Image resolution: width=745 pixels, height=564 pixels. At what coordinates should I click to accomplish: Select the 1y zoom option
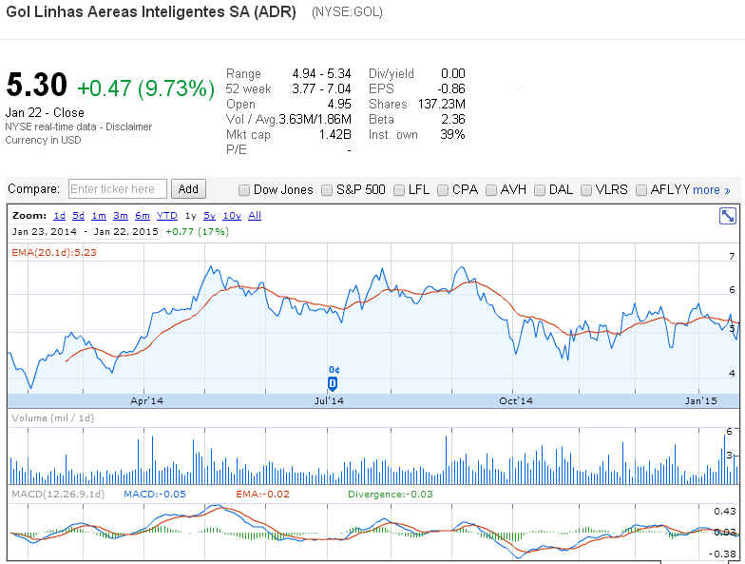[190, 216]
